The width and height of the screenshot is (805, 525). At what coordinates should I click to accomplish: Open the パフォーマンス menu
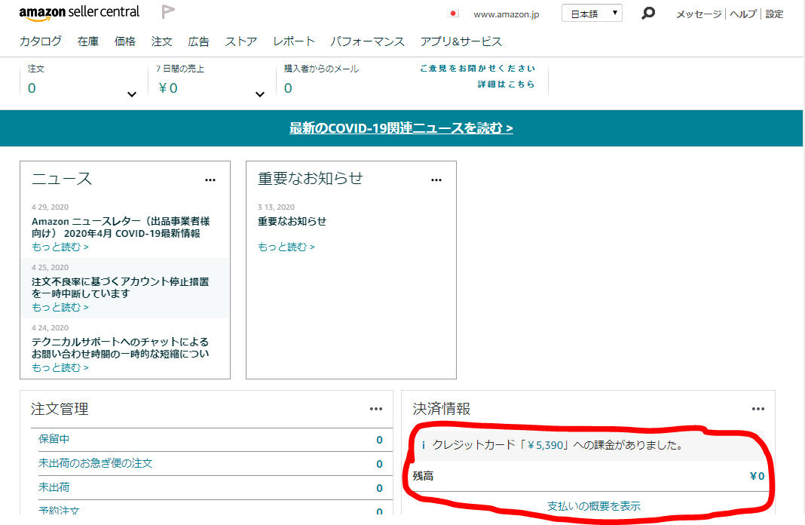(368, 41)
